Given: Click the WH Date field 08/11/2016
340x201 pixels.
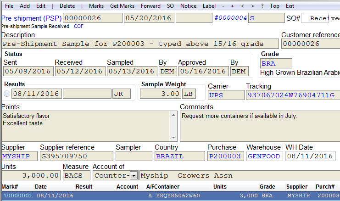Looking at the screenshot, I should click(311, 156).
